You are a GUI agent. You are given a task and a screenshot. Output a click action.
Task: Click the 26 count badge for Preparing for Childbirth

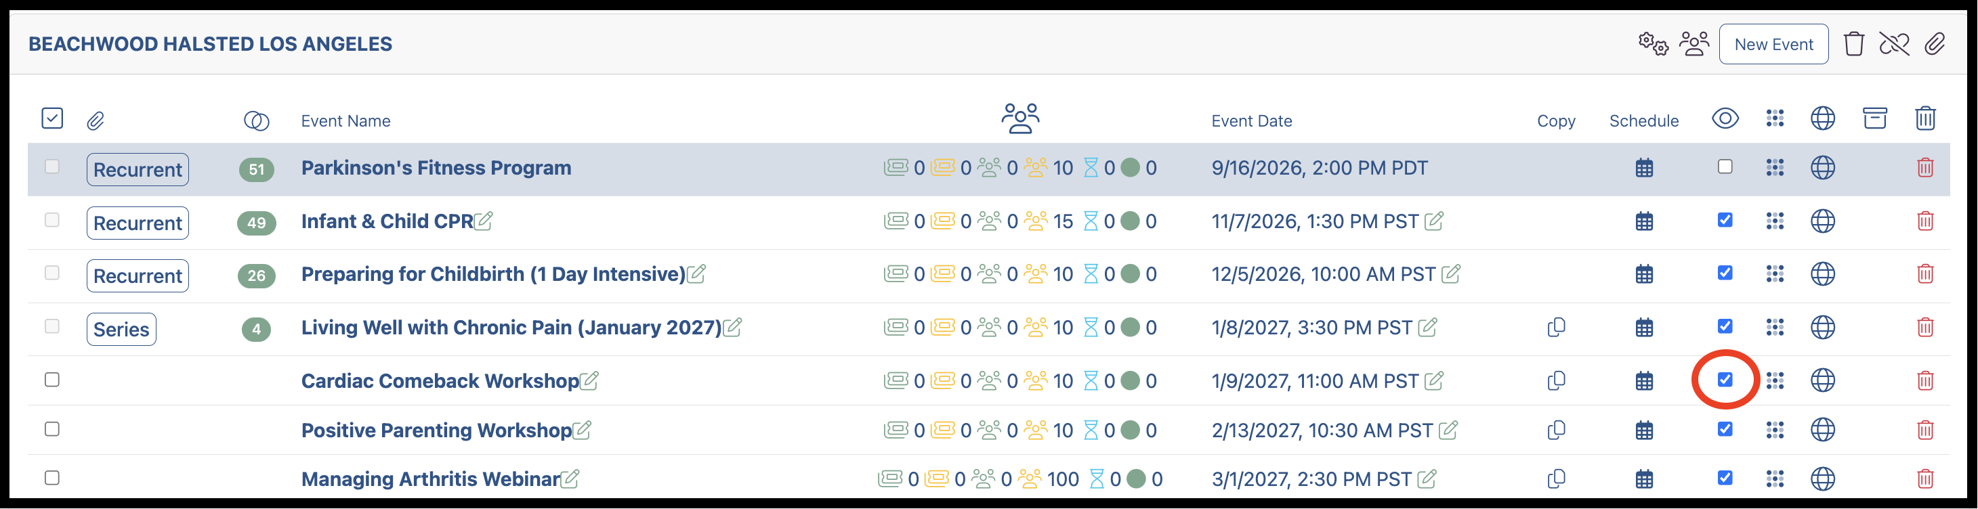point(257,276)
